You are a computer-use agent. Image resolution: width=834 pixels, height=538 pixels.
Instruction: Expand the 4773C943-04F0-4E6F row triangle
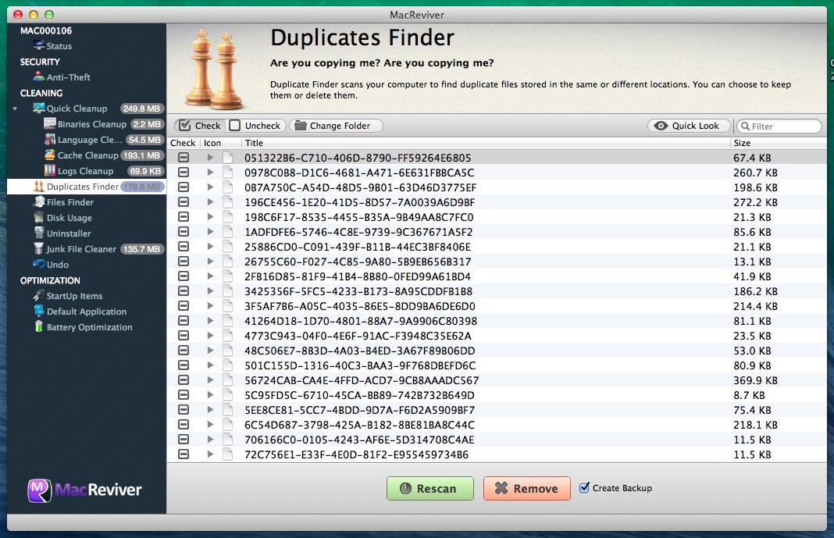210,336
